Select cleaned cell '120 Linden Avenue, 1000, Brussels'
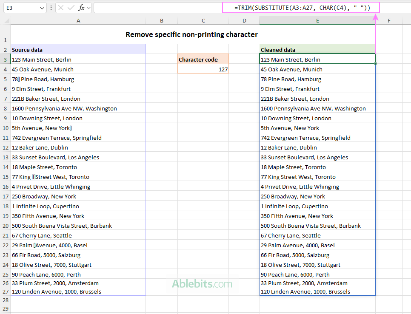The width and height of the screenshot is (411, 314). click(x=317, y=291)
